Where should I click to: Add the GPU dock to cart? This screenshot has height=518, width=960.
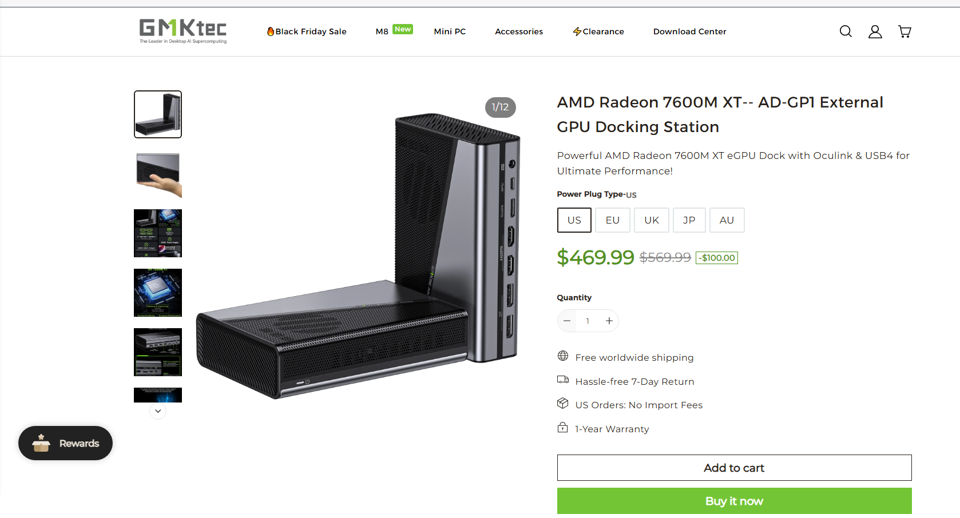click(734, 468)
